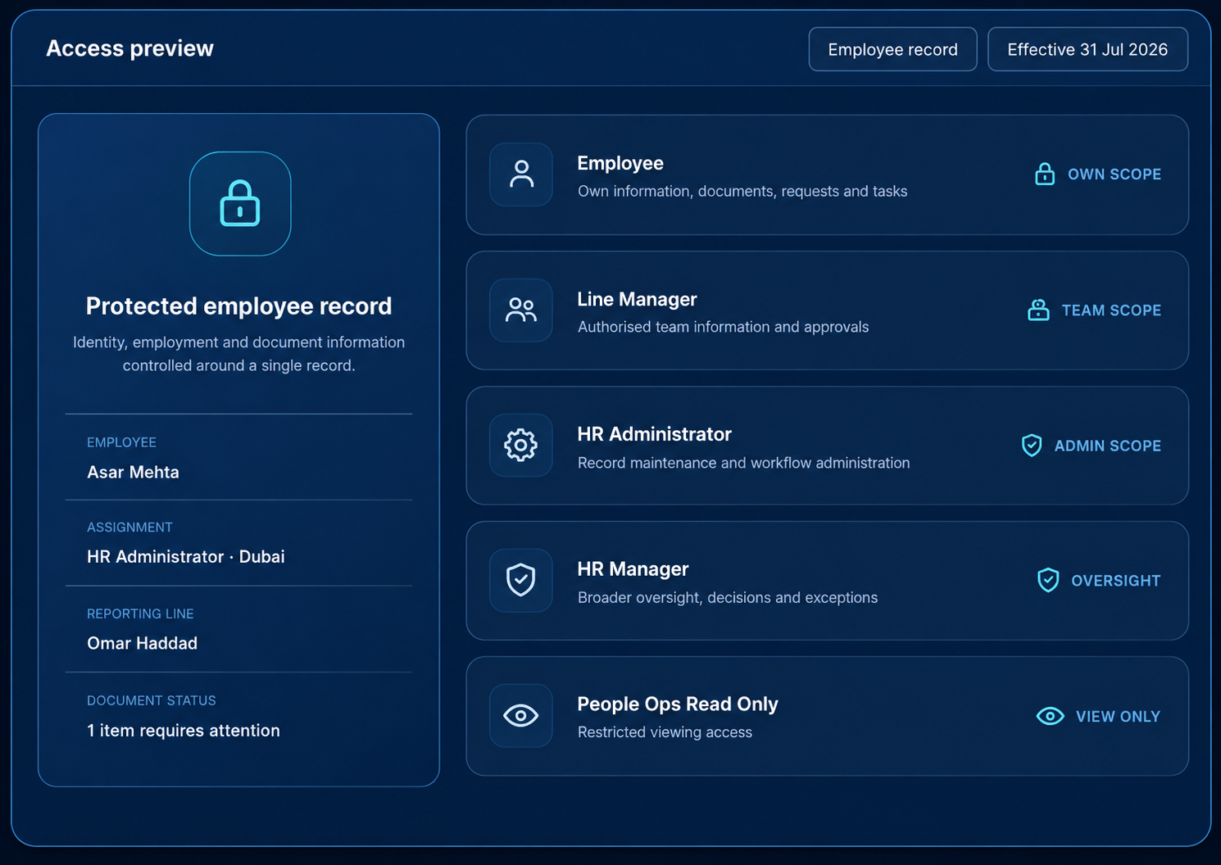Click the ASSIGNMENT field label
Image resolution: width=1221 pixels, height=865 pixels.
pyautogui.click(x=129, y=528)
